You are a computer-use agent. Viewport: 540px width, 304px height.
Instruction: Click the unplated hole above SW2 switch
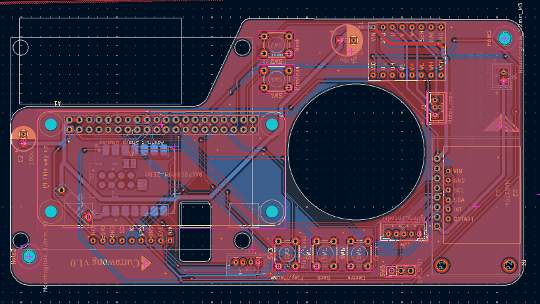tap(242, 48)
